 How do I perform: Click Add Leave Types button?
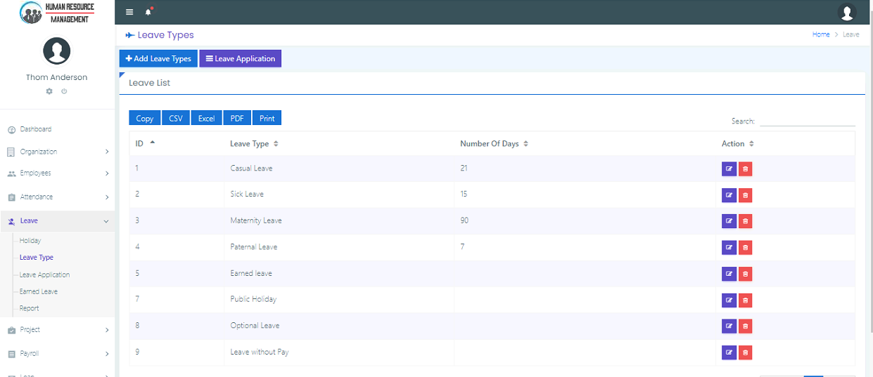pos(158,59)
